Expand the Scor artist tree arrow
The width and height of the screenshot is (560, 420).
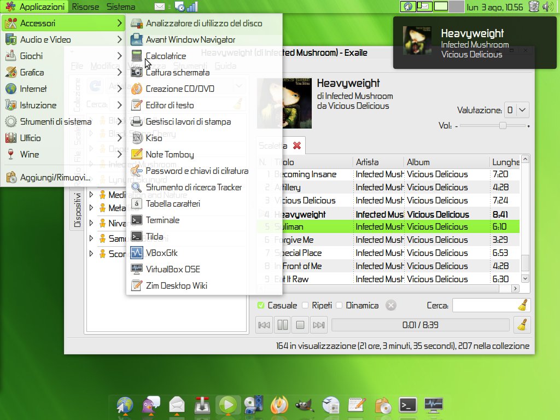click(x=91, y=254)
